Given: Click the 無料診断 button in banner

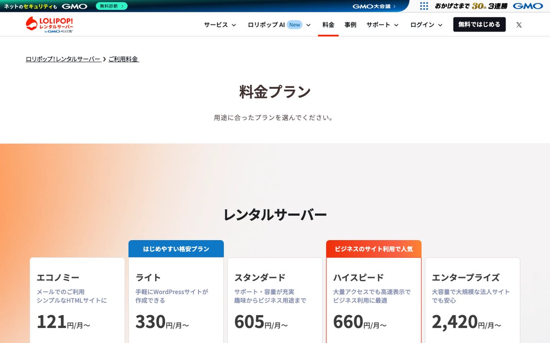Looking at the screenshot, I should 112,6.
